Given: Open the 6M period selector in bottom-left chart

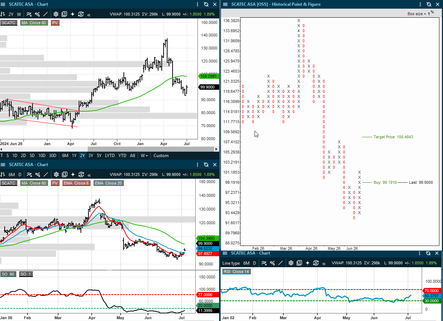Looking at the screenshot, I should pos(12,174).
